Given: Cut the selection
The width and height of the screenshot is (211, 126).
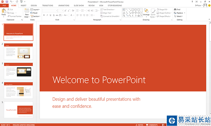Looking at the screenshot, I should click(x=10, y=10).
